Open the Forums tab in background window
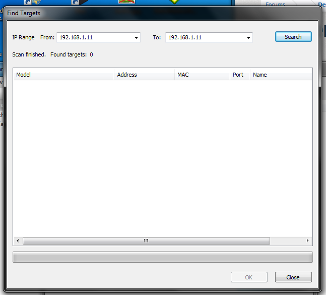Image resolution: width=326 pixels, height=295 pixels. pos(275,4)
